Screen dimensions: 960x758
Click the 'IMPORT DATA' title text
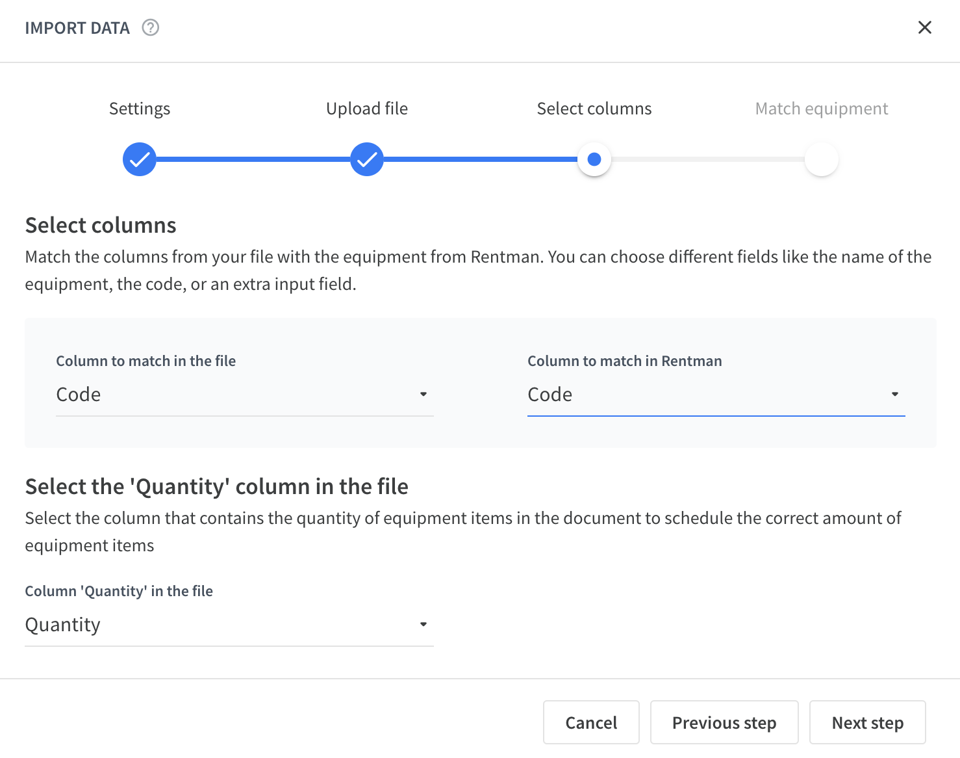pos(77,28)
